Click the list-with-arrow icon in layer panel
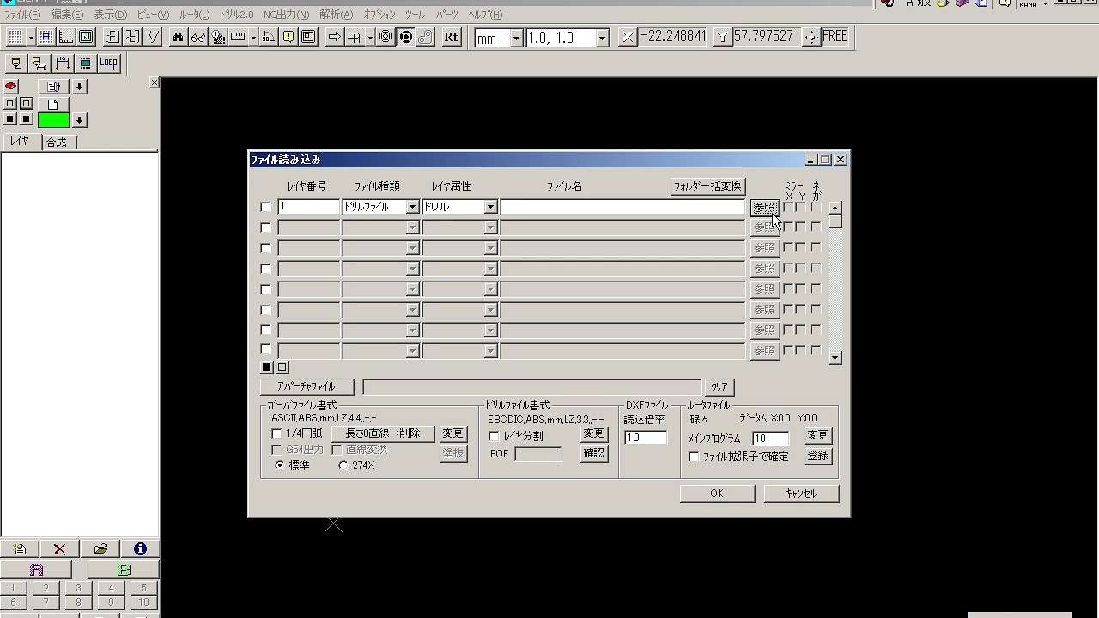 click(53, 87)
